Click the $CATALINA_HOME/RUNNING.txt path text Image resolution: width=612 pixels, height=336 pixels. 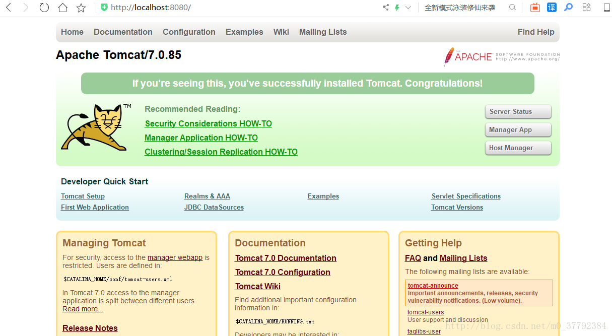(275, 321)
